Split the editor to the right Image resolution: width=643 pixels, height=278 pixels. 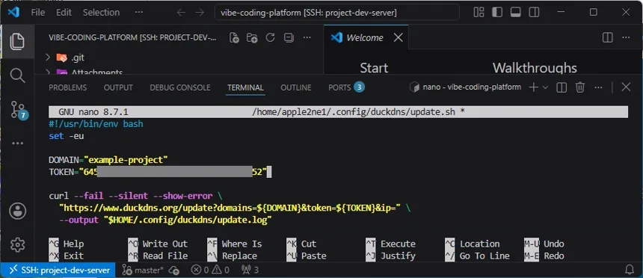[607, 37]
